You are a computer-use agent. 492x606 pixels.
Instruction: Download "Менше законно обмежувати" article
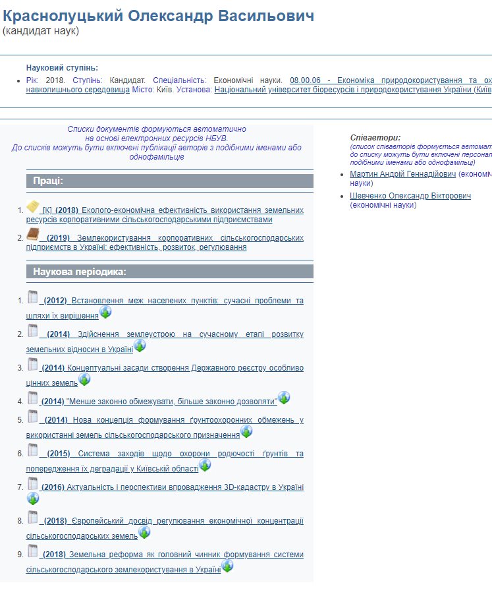(284, 398)
